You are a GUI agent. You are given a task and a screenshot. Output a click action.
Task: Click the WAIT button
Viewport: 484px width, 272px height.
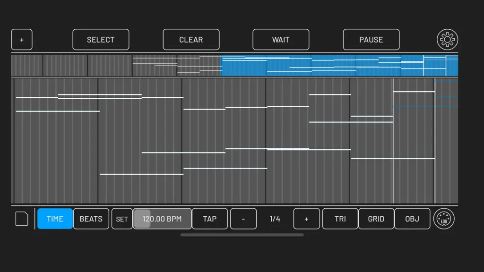[281, 40]
